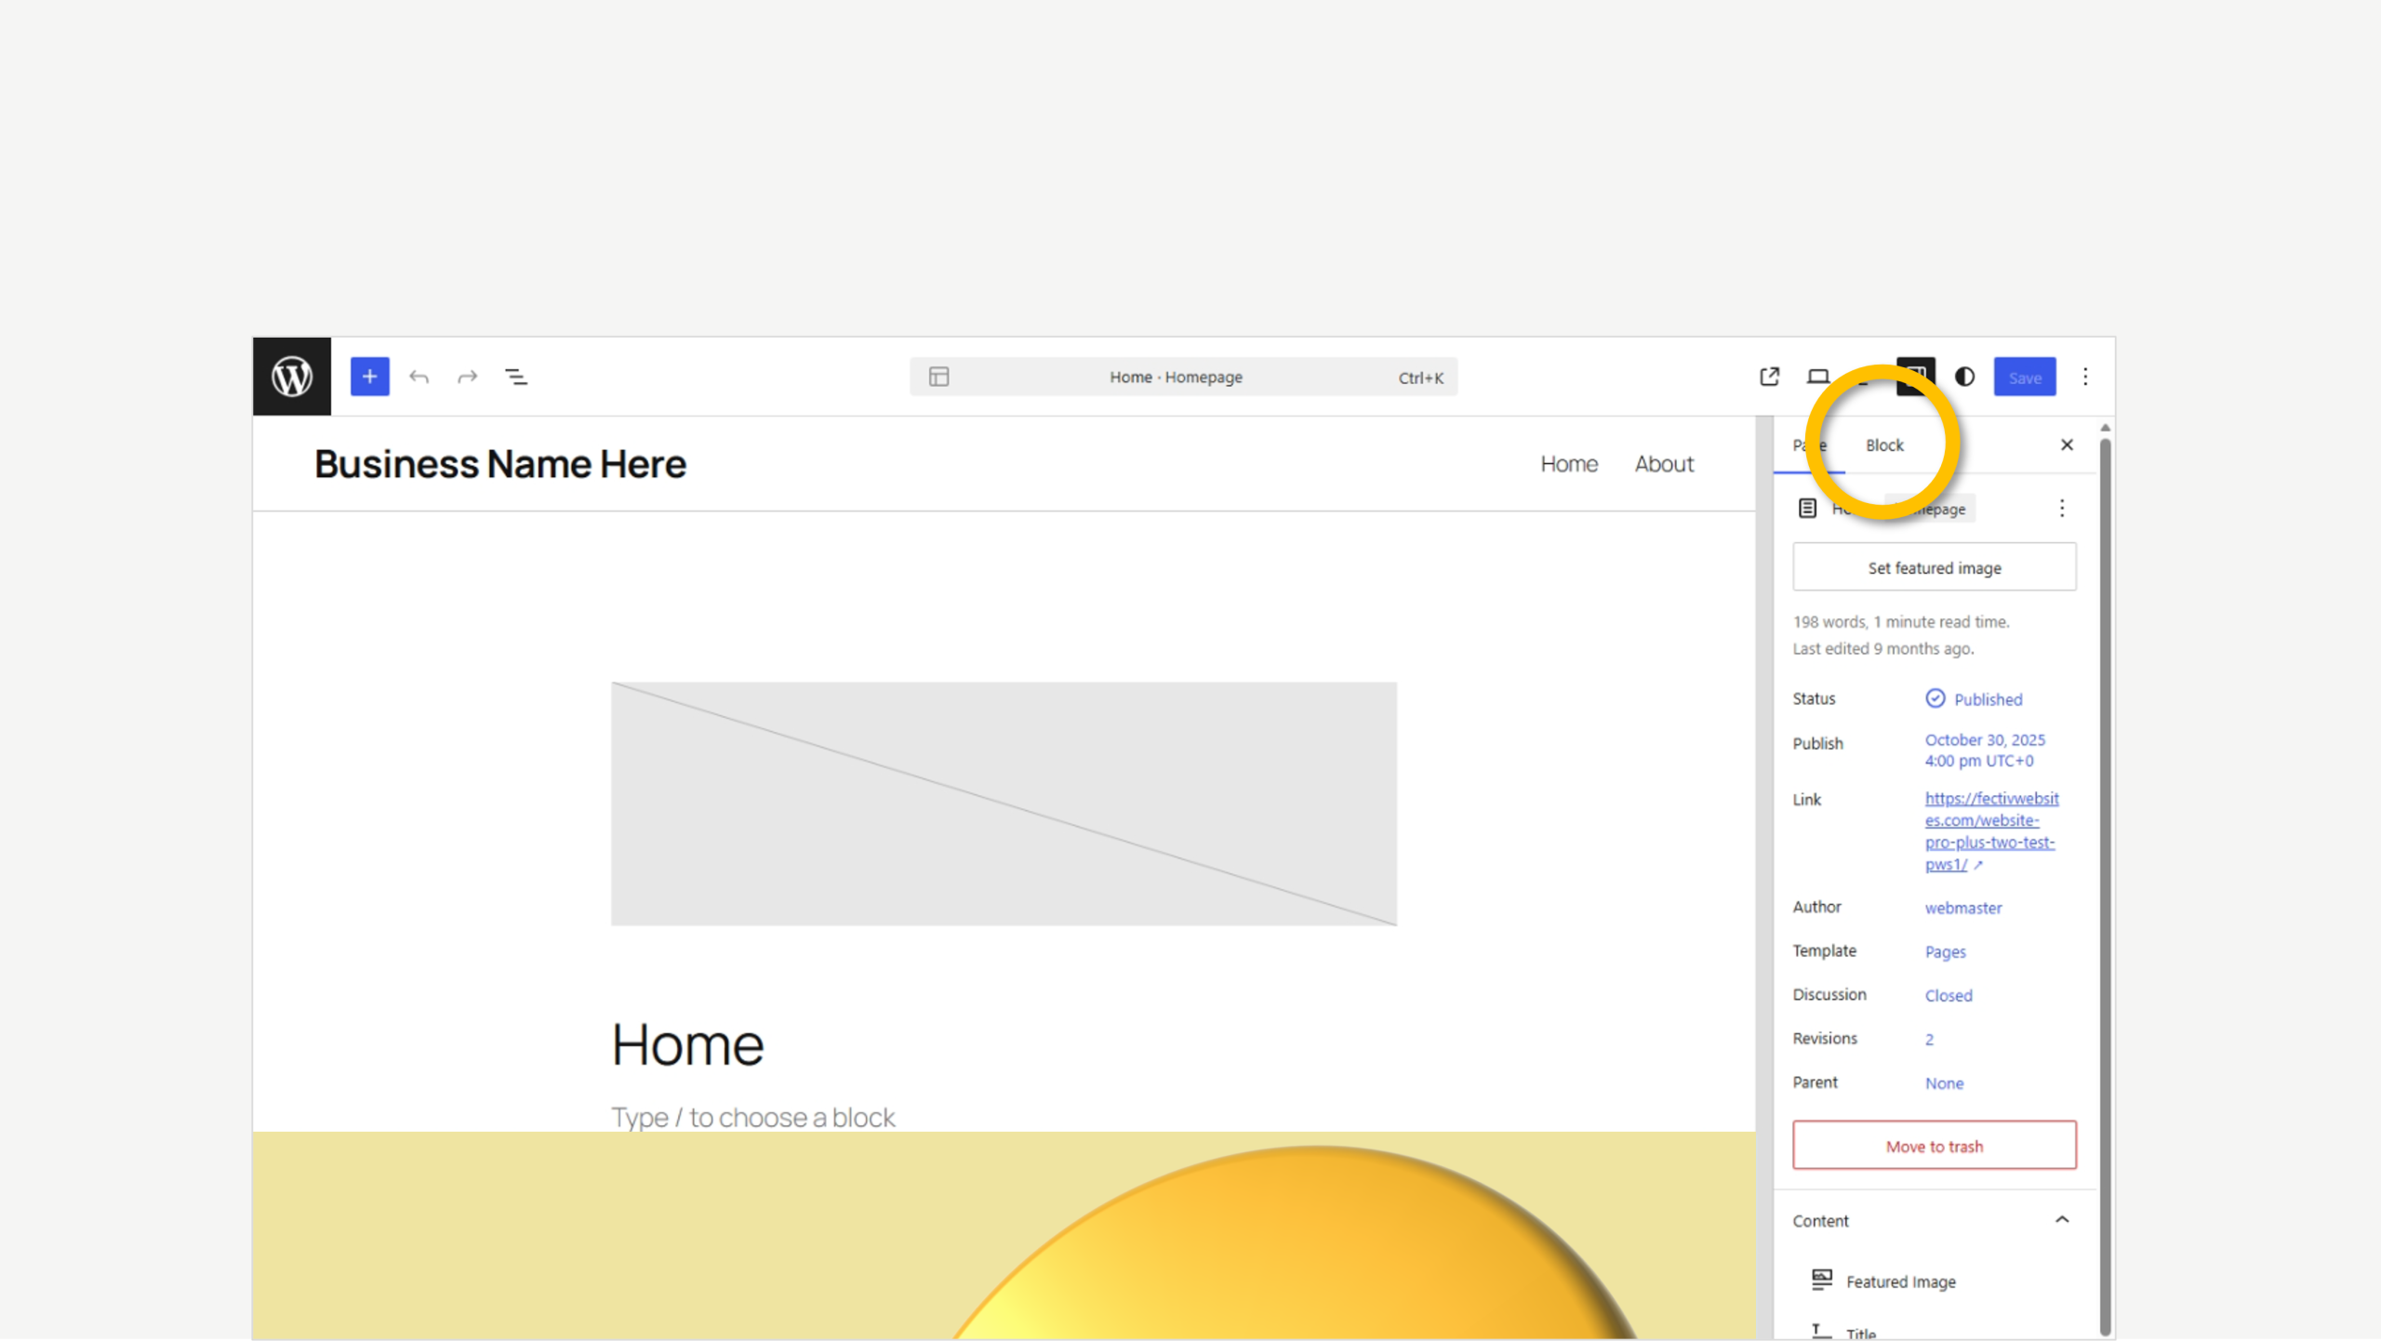This screenshot has height=1341, width=2381.
Task: Click the Set featured image button
Action: 1935,567
